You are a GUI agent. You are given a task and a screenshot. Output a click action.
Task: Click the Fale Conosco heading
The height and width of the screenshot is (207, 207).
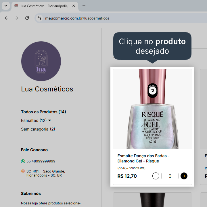(x=34, y=150)
